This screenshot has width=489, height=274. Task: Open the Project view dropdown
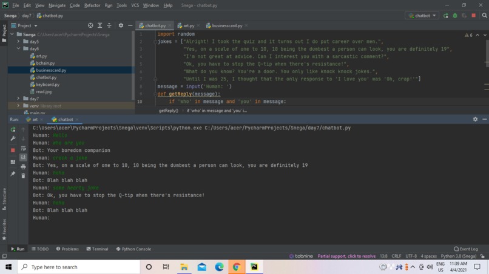tap(24, 25)
